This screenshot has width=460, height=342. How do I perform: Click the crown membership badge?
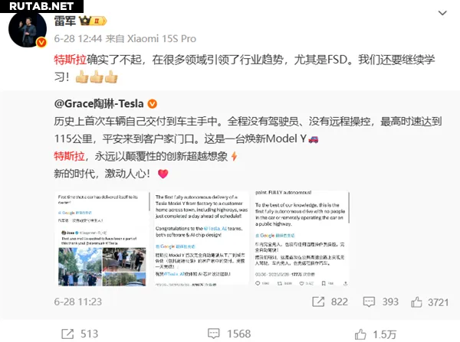tap(93, 21)
